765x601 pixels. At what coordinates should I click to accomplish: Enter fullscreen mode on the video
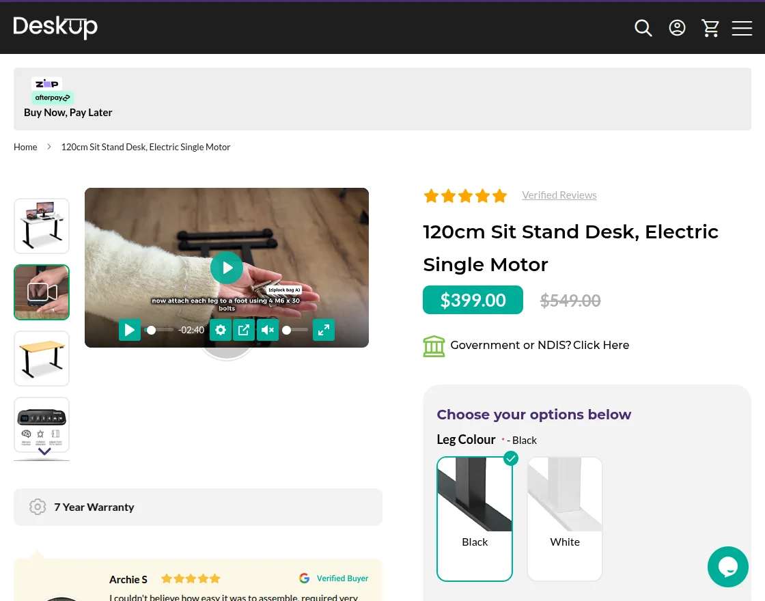(x=324, y=330)
